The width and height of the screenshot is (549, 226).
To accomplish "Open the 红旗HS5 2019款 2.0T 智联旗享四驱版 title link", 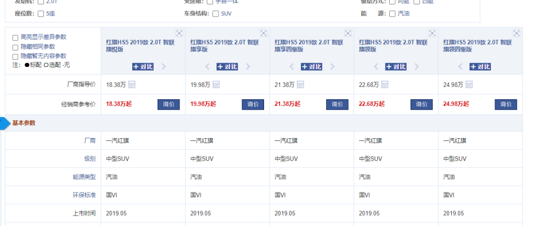I will 309,46.
